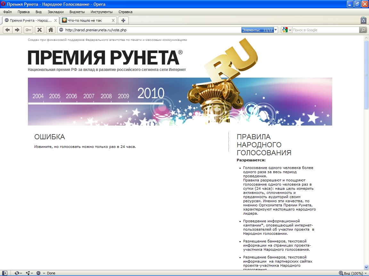The height and width of the screenshot is (276, 369).
Task: Click the 'Поиск в Google' search field
Action: pyautogui.click(x=325, y=30)
